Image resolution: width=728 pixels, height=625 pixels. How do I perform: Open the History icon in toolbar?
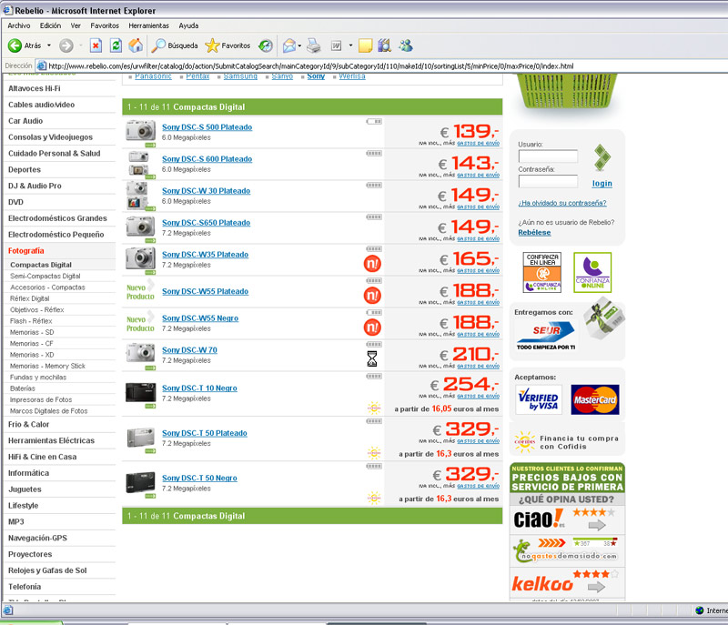266,45
